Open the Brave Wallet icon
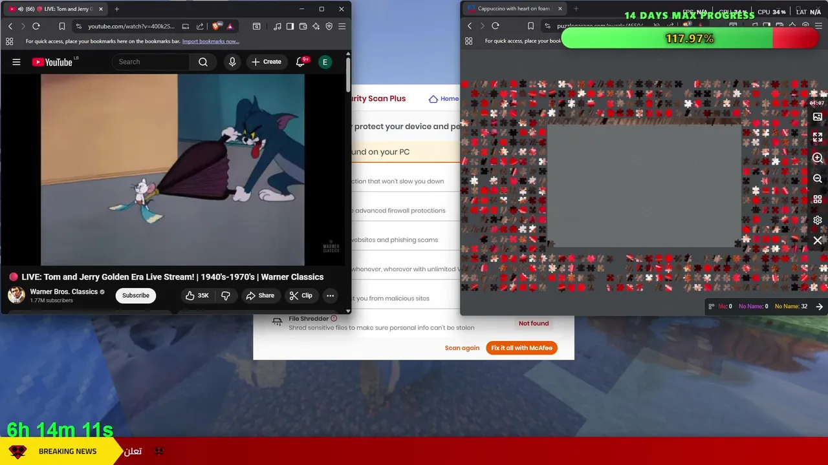828x465 pixels. pos(303,26)
